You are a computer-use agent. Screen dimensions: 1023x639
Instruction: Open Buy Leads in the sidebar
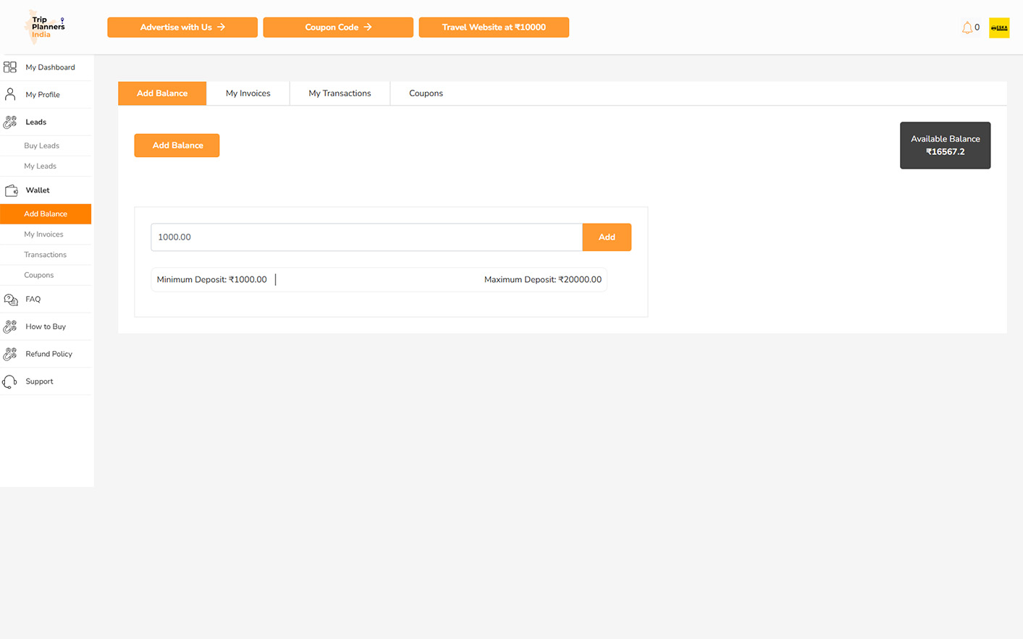[41, 145]
